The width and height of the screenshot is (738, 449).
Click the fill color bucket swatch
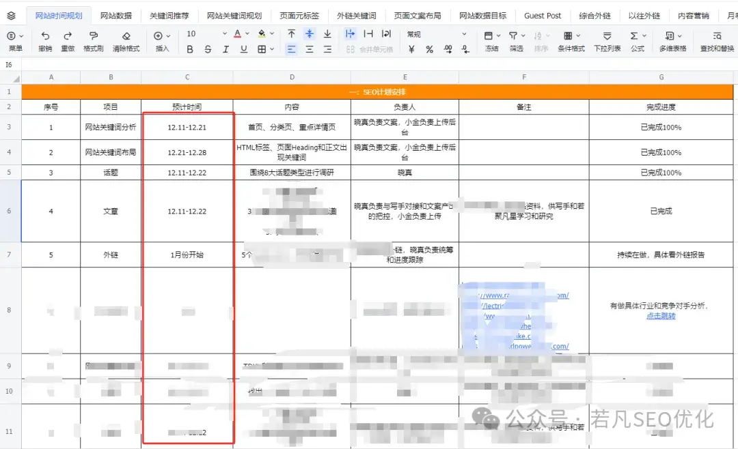pos(262,34)
